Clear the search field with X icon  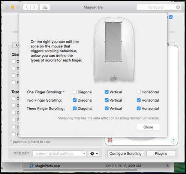[178, 7]
